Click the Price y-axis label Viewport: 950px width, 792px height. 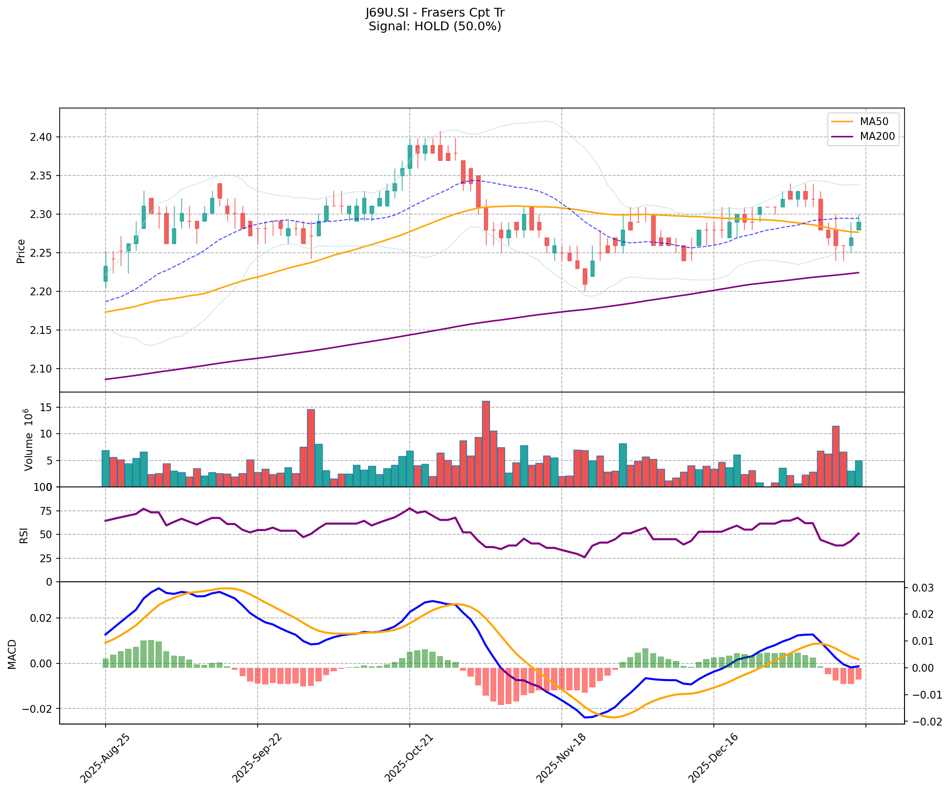[21, 251]
